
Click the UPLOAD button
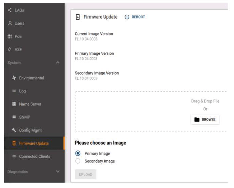point(85,174)
